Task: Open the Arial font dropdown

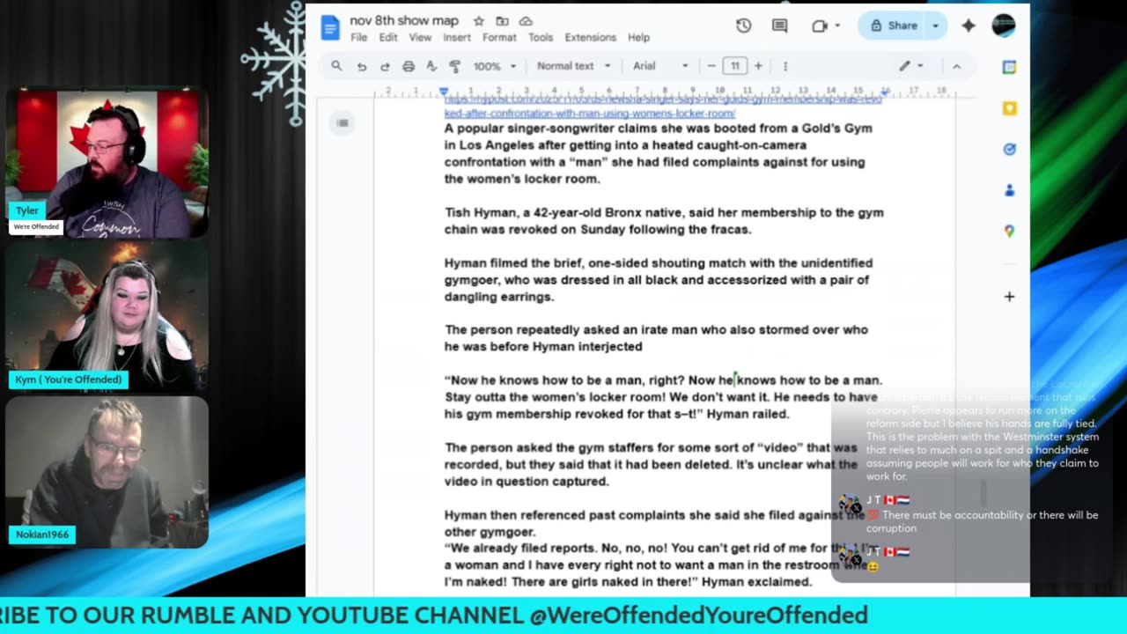Action: click(x=660, y=66)
